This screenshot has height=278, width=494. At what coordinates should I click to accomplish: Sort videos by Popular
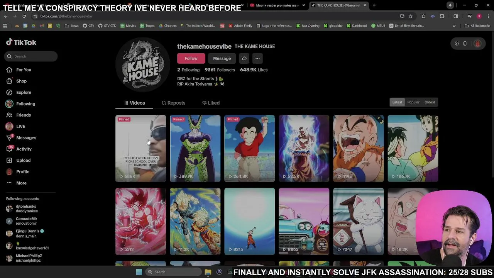tap(413, 102)
